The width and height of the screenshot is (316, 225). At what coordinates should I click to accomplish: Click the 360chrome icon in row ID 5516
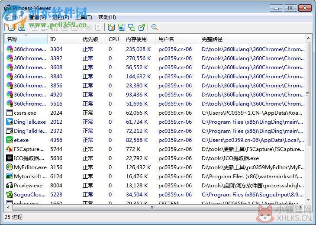coord(10,103)
